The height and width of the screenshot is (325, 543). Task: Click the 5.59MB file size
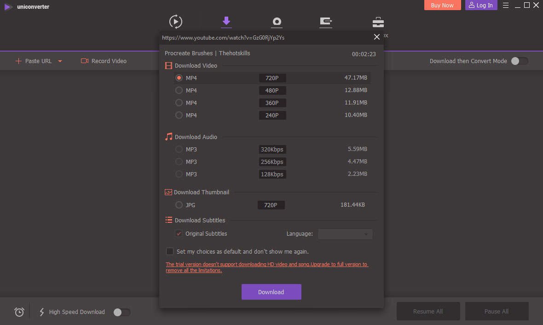358,149
